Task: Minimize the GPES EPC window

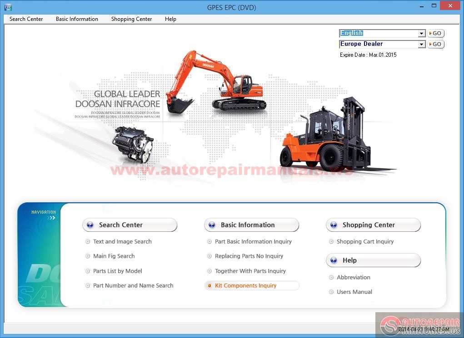Action: 421,6
